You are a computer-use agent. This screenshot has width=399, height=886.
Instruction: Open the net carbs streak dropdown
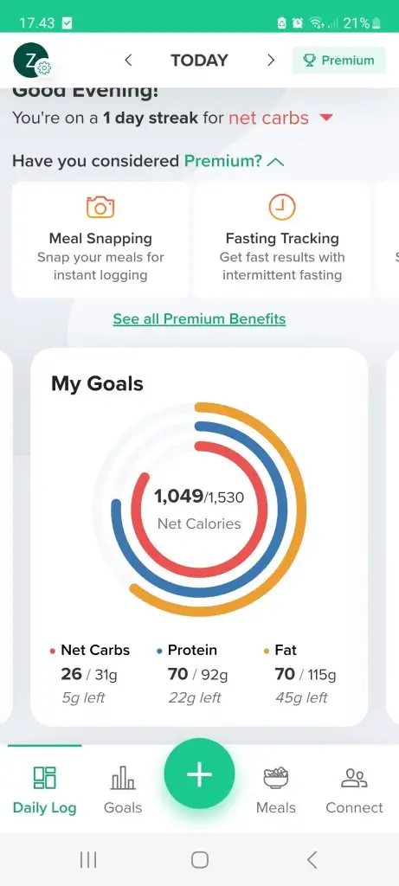[326, 118]
